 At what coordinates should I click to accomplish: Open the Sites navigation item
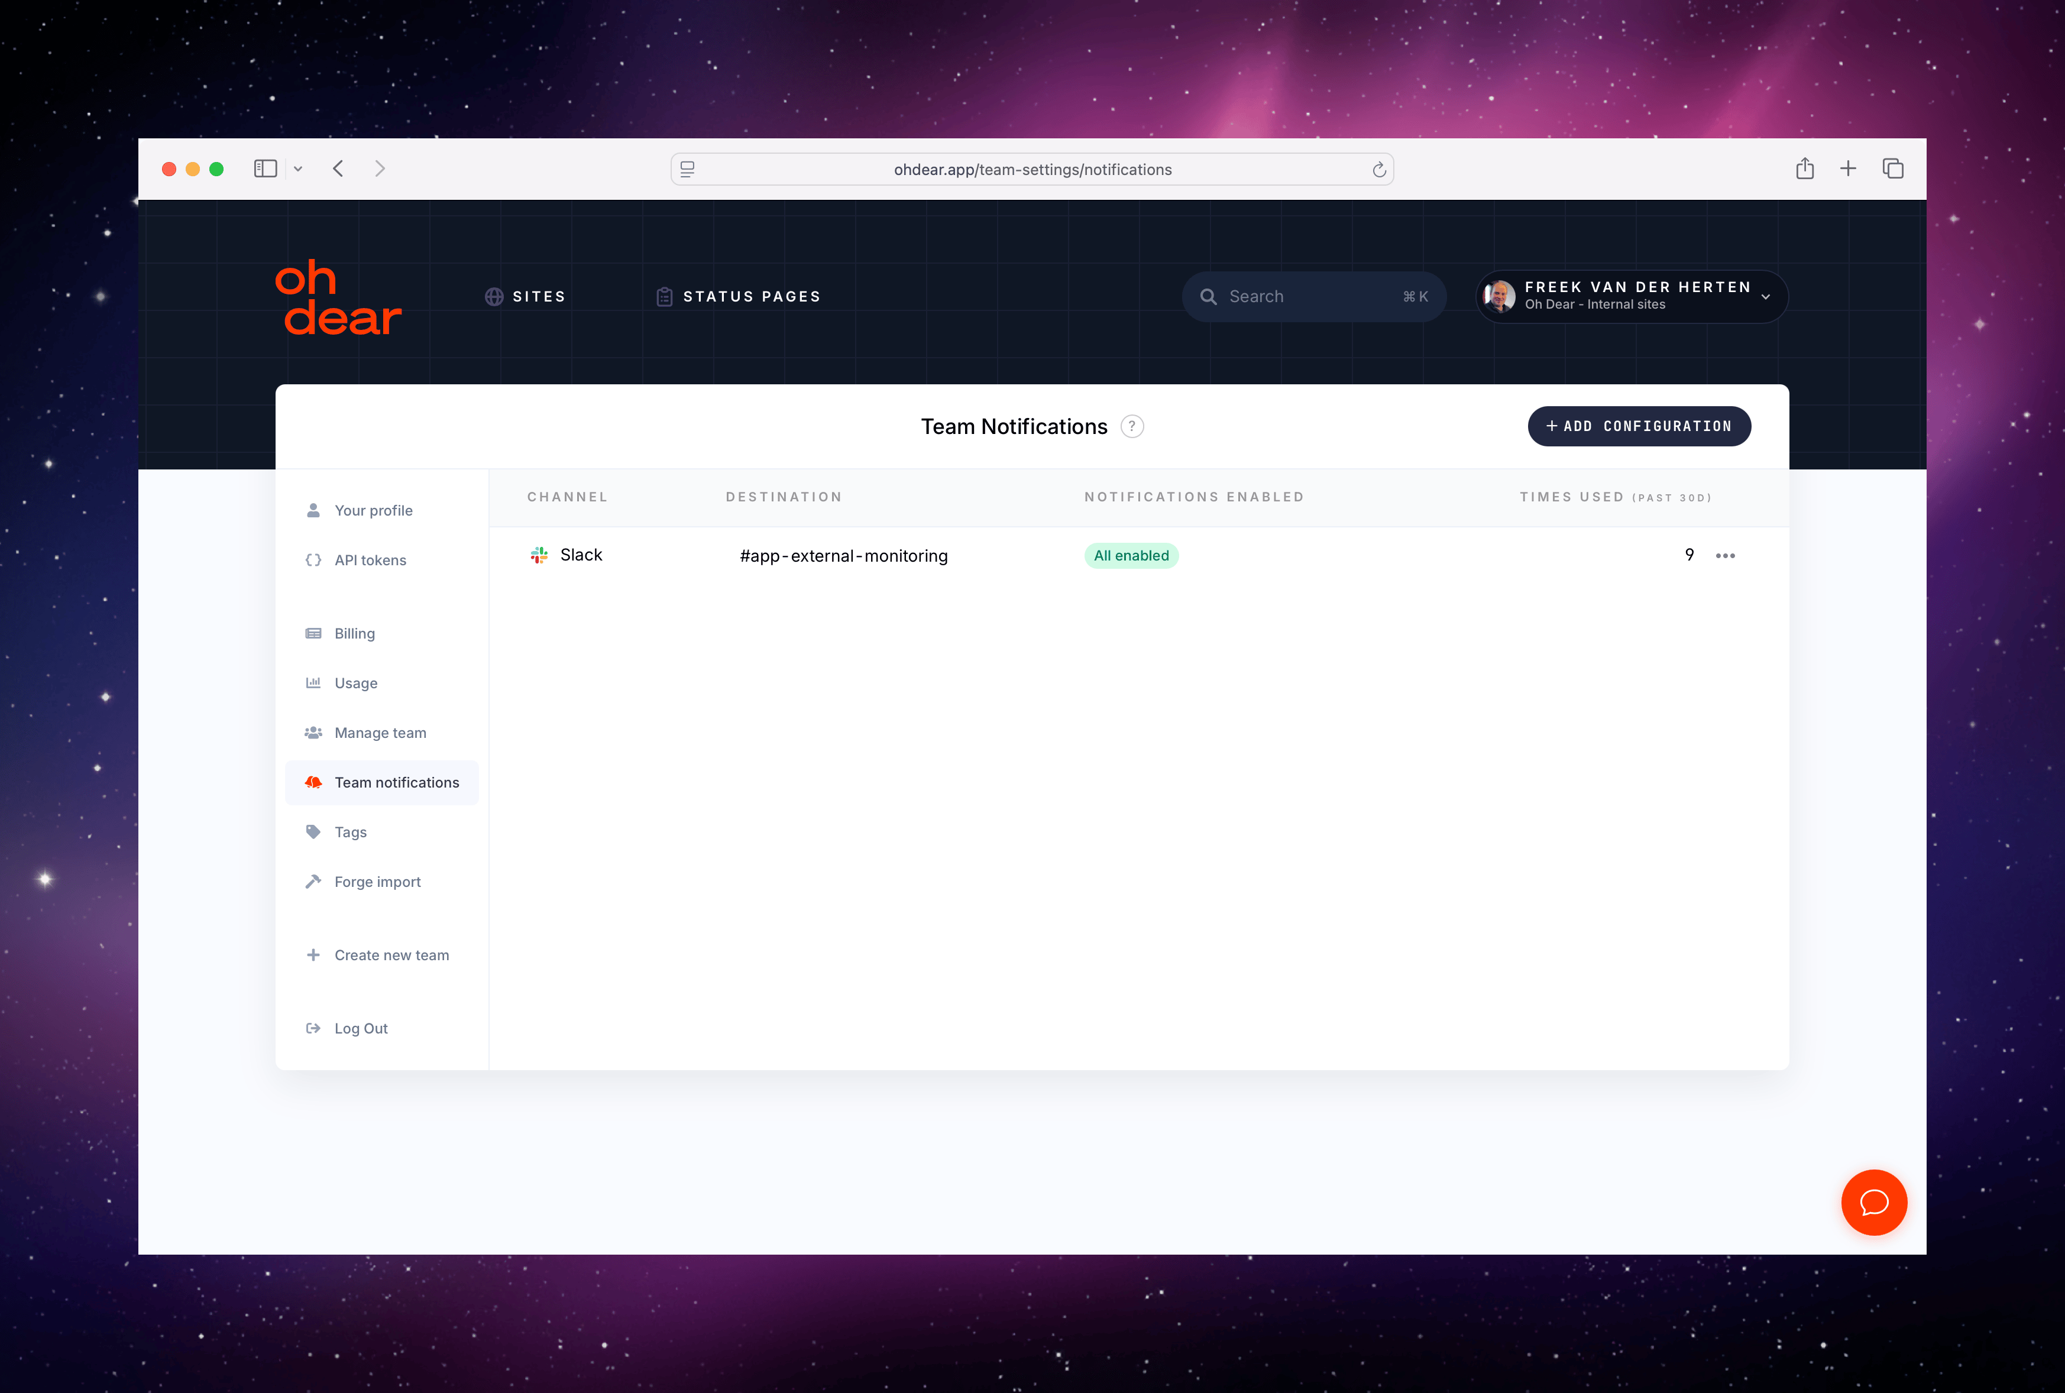(525, 297)
